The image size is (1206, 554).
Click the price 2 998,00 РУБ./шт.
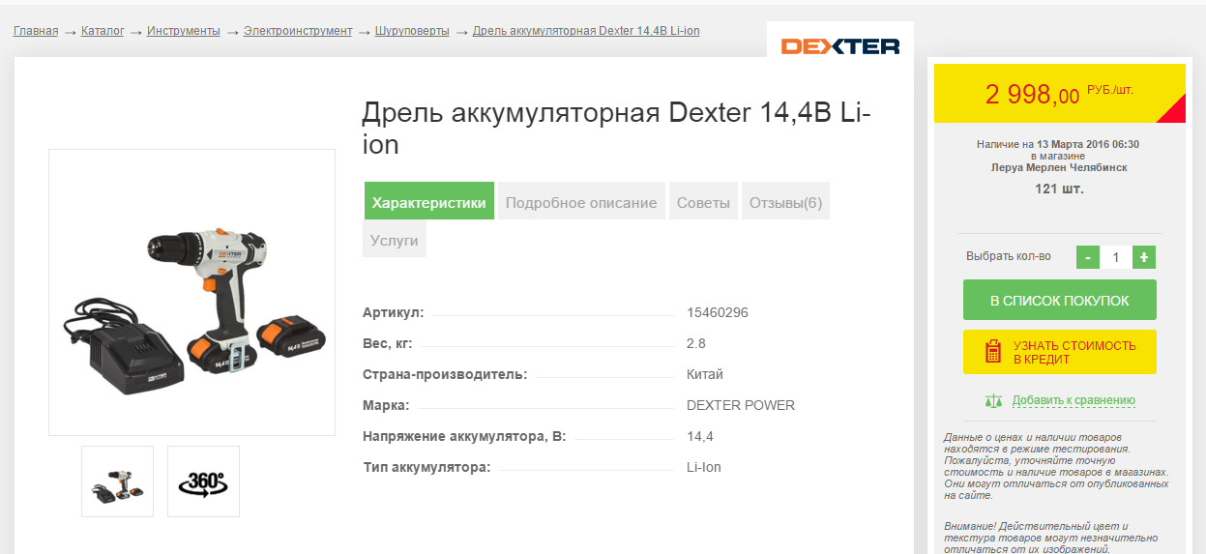(1059, 94)
